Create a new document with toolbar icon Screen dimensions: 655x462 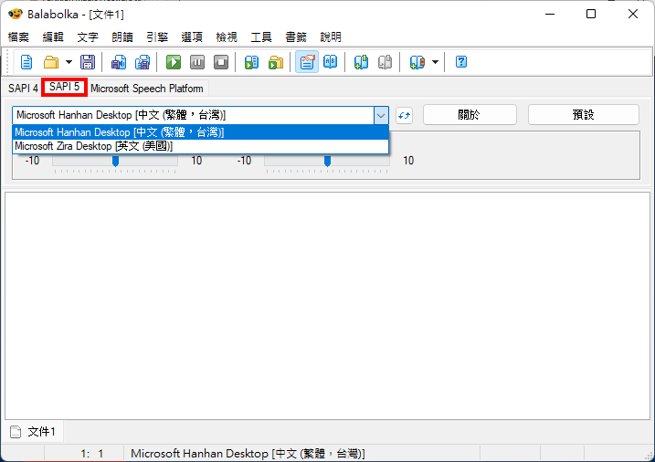pos(26,63)
